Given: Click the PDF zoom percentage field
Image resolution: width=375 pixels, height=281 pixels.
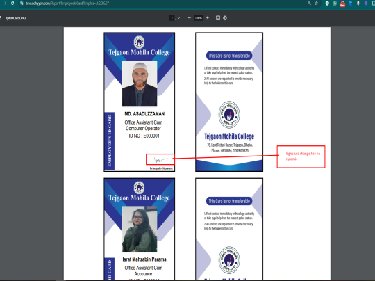Looking at the screenshot, I should pos(198,18).
